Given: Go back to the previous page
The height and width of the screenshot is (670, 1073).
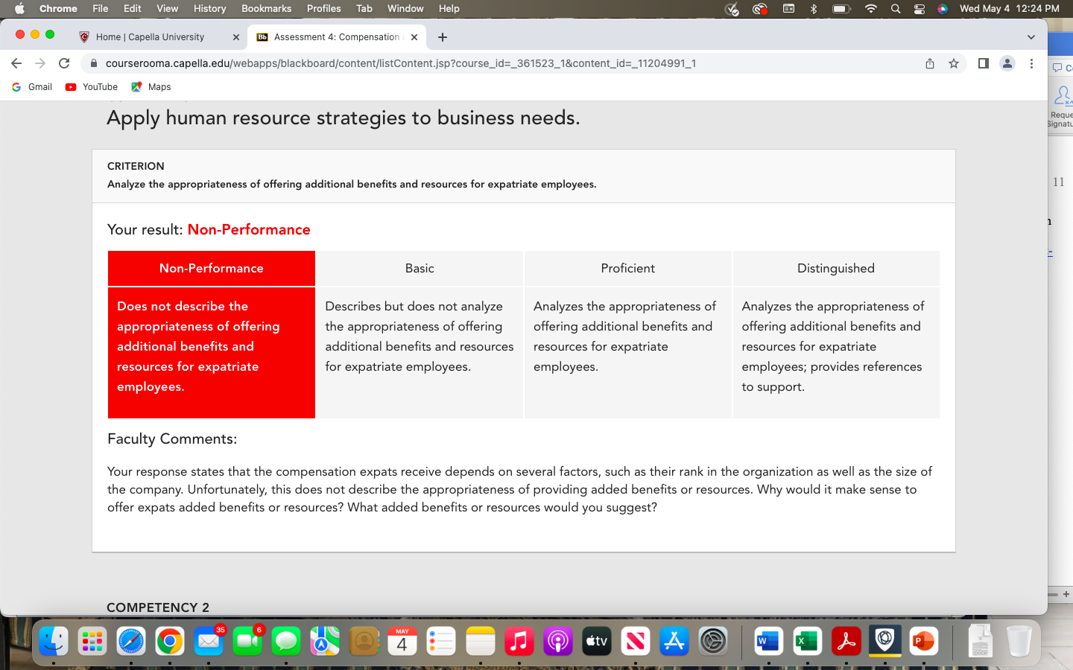Looking at the screenshot, I should [x=16, y=63].
